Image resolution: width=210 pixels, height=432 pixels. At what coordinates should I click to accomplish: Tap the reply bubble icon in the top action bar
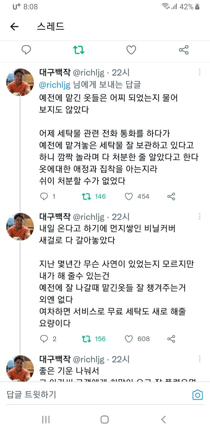26,50
